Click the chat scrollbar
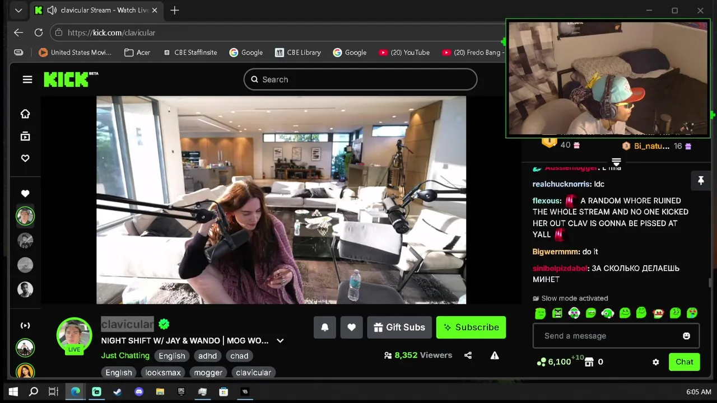The height and width of the screenshot is (403, 717). [x=710, y=283]
